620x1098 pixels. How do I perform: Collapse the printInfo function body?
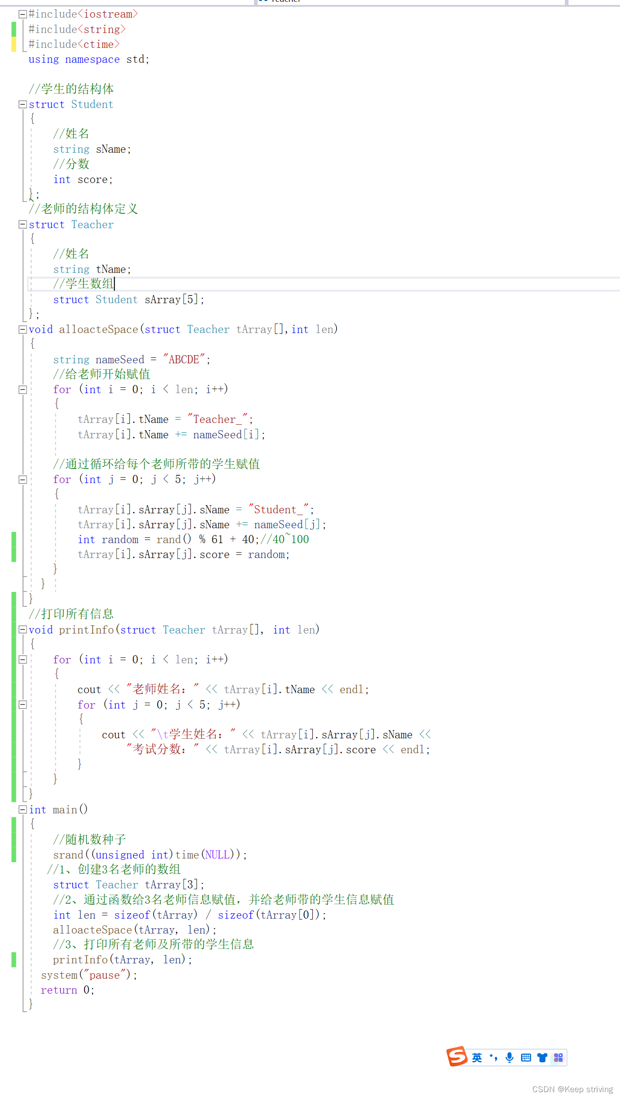point(22,629)
